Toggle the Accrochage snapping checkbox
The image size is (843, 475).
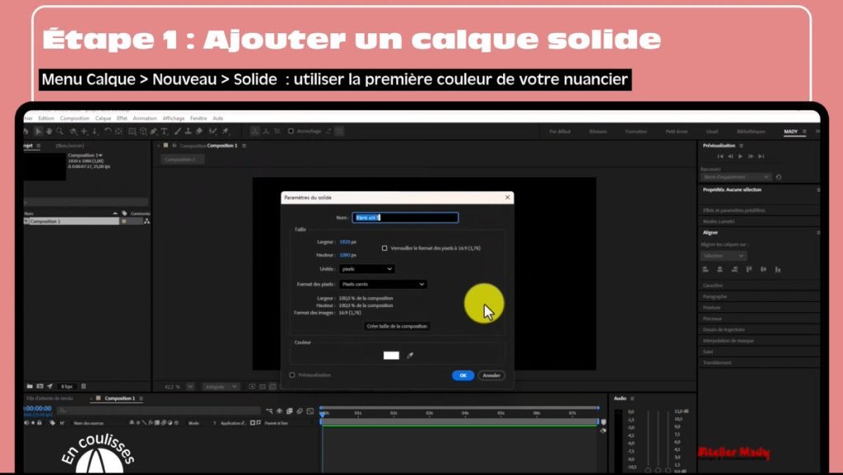tap(291, 131)
